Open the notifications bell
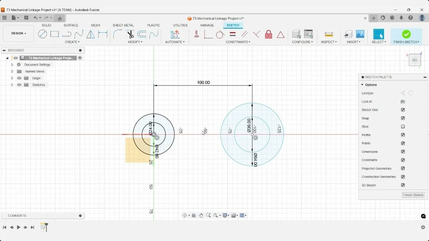429x241 pixels. pyautogui.click(x=401, y=18)
